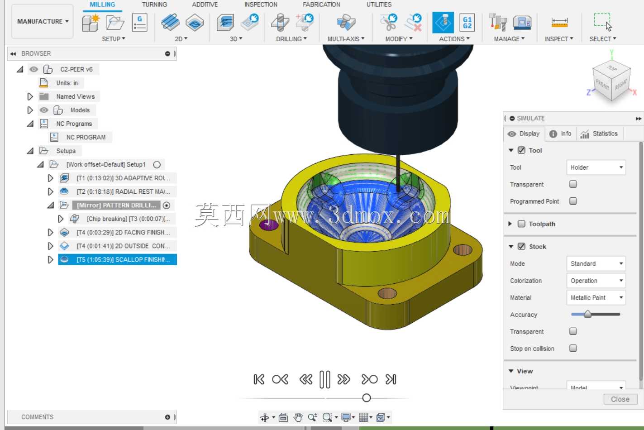
Task: Select the 2D Pocket toolpath icon
Action: [195, 22]
